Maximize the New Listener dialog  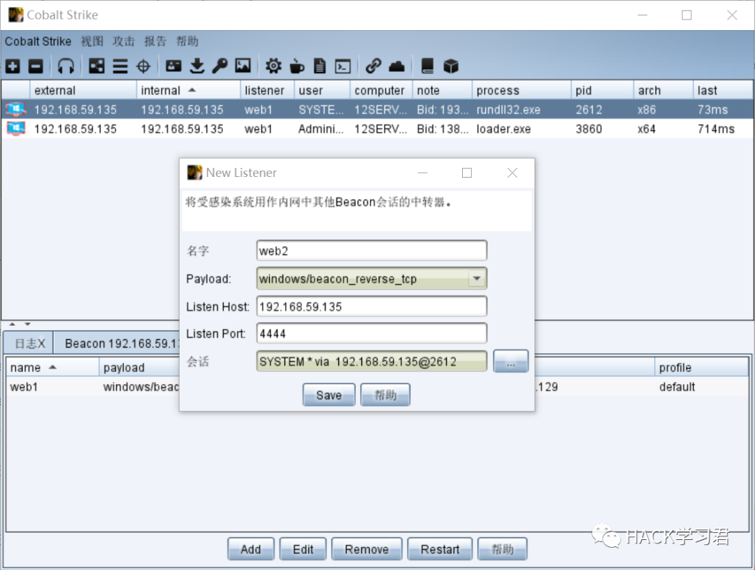pos(466,173)
